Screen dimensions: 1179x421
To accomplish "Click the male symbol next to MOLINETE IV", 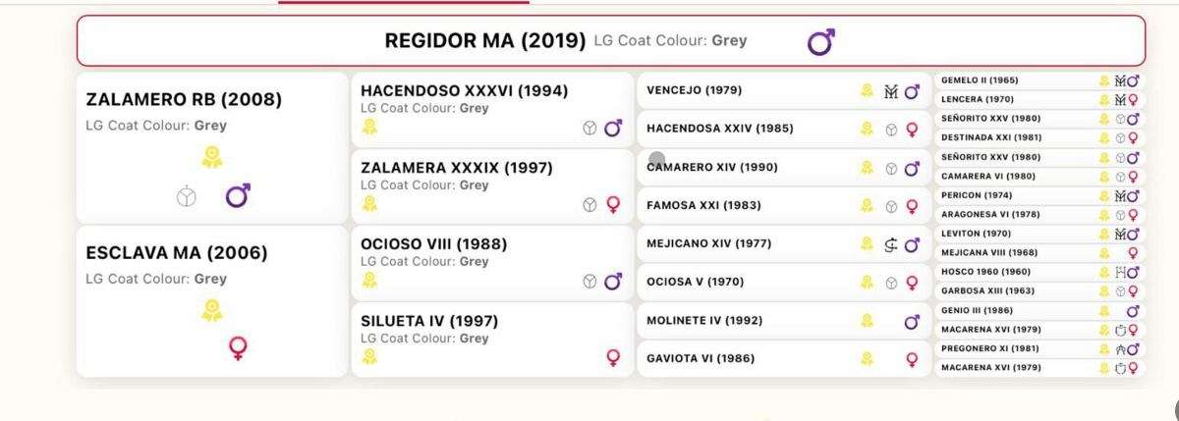I will pyautogui.click(x=912, y=321).
